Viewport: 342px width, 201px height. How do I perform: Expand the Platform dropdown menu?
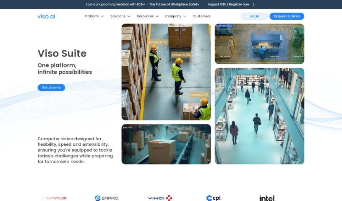point(94,16)
